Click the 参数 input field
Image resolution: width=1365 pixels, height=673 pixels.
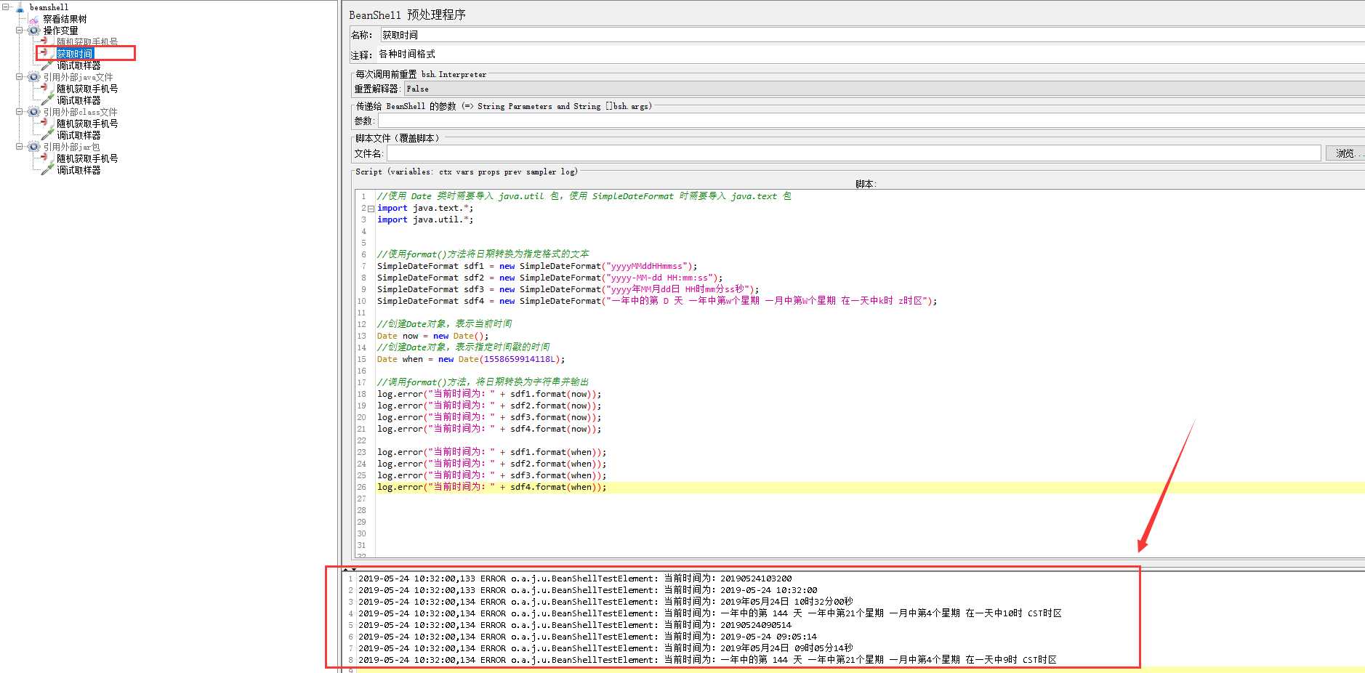tap(871, 121)
